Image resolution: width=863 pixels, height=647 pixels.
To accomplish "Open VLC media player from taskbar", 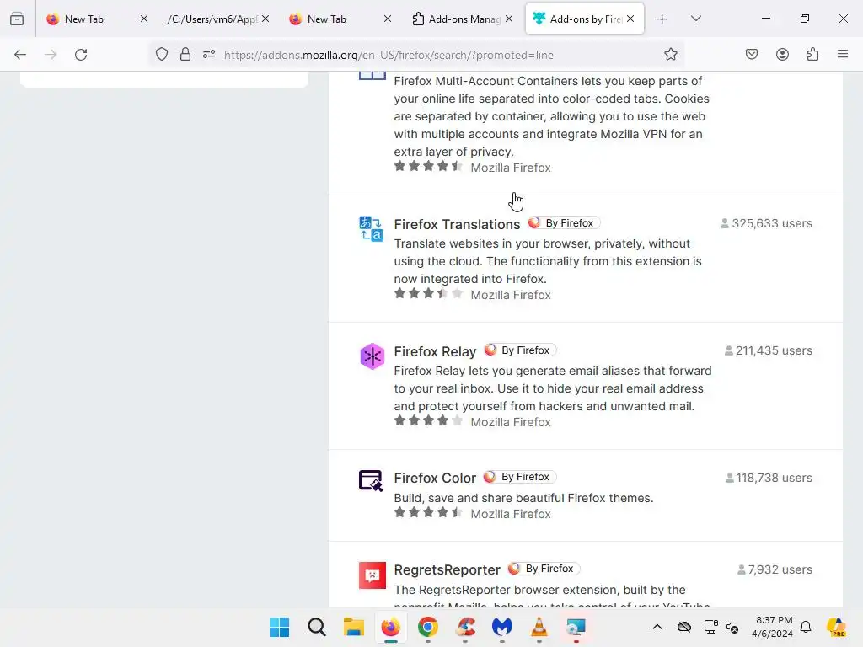I will pyautogui.click(x=539, y=627).
